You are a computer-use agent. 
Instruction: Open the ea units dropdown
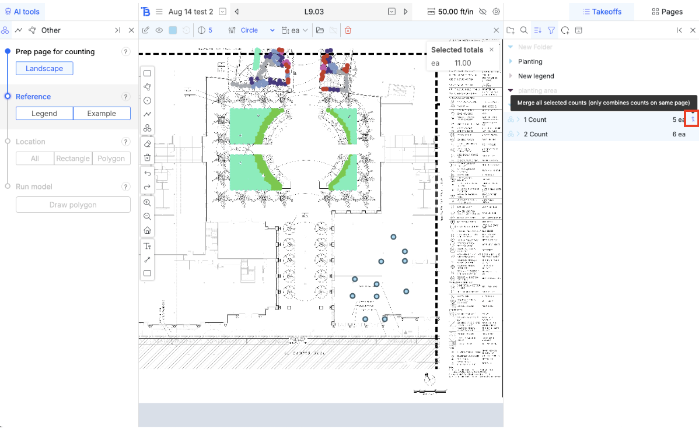coord(295,30)
